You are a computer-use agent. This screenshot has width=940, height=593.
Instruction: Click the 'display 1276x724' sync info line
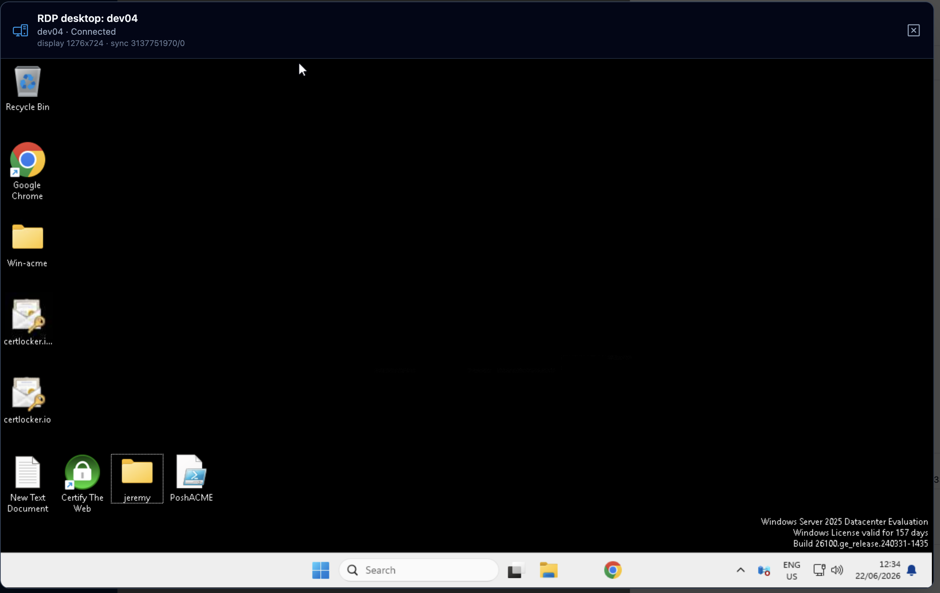click(111, 43)
